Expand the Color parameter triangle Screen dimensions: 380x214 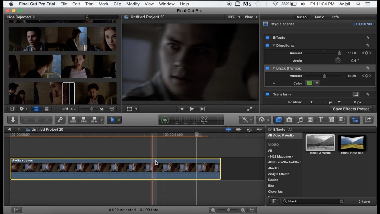pyautogui.click(x=274, y=84)
